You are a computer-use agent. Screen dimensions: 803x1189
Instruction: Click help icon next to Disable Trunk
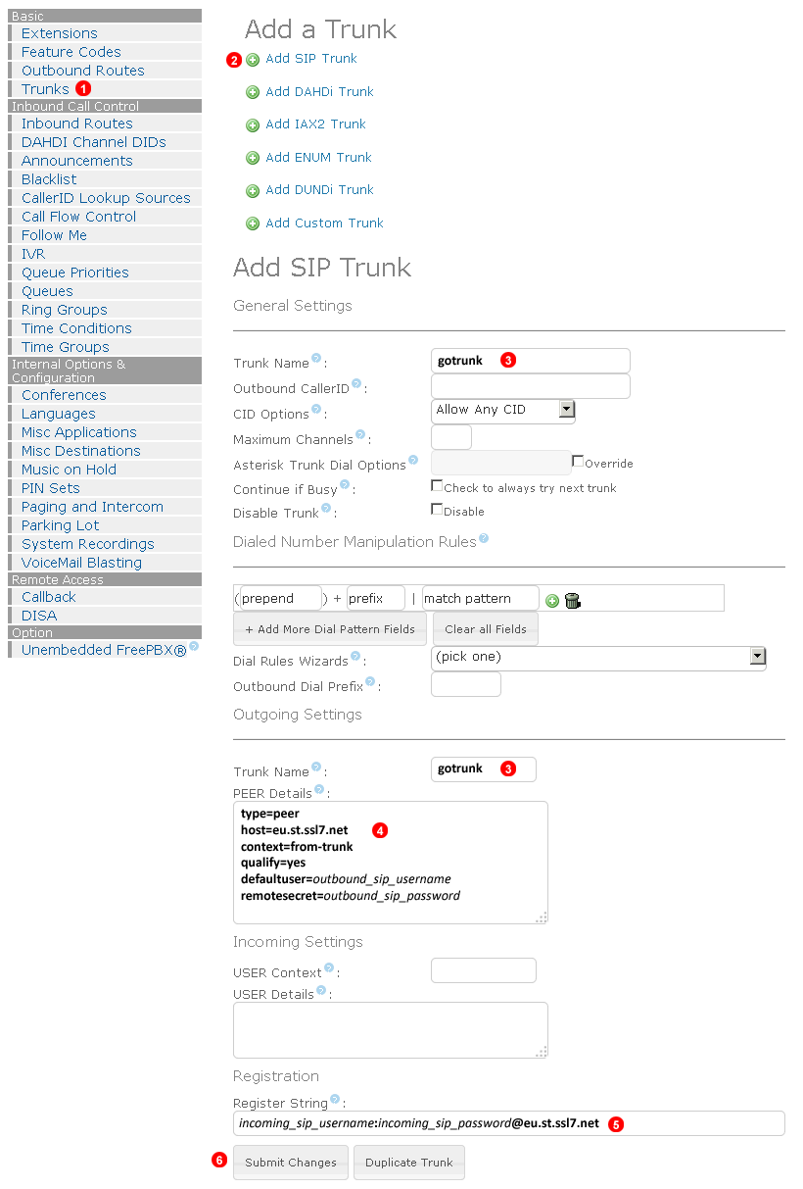pyautogui.click(x=326, y=509)
